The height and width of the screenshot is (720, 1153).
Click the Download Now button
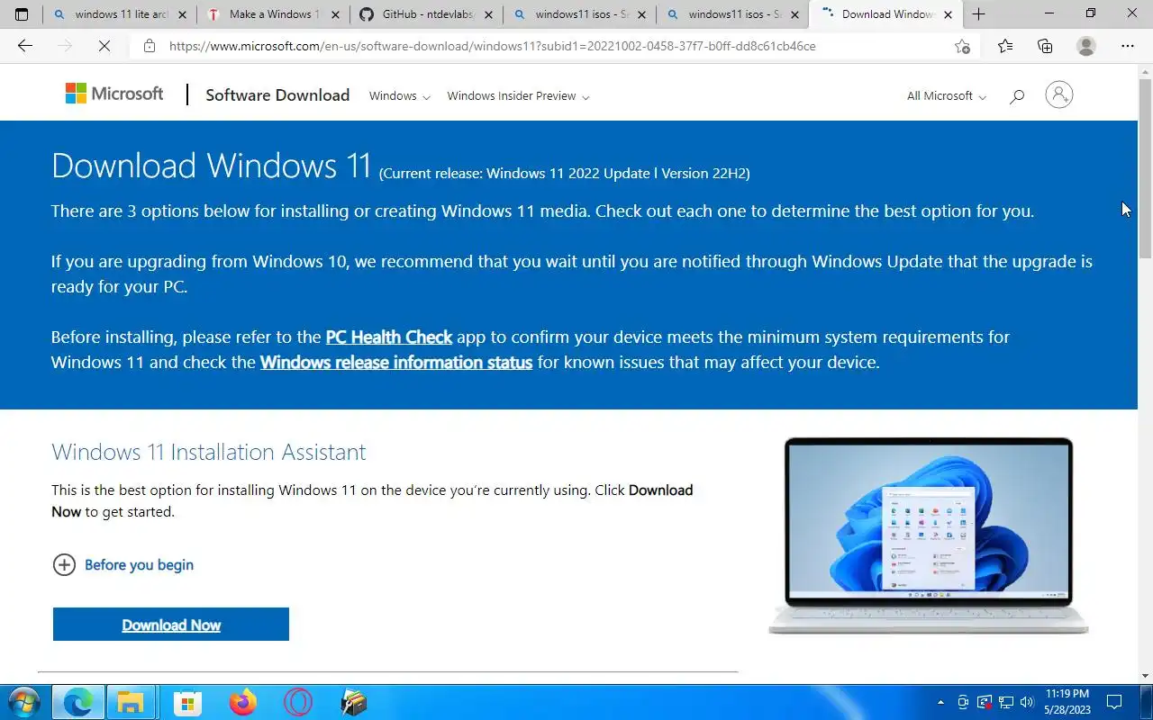point(171,625)
